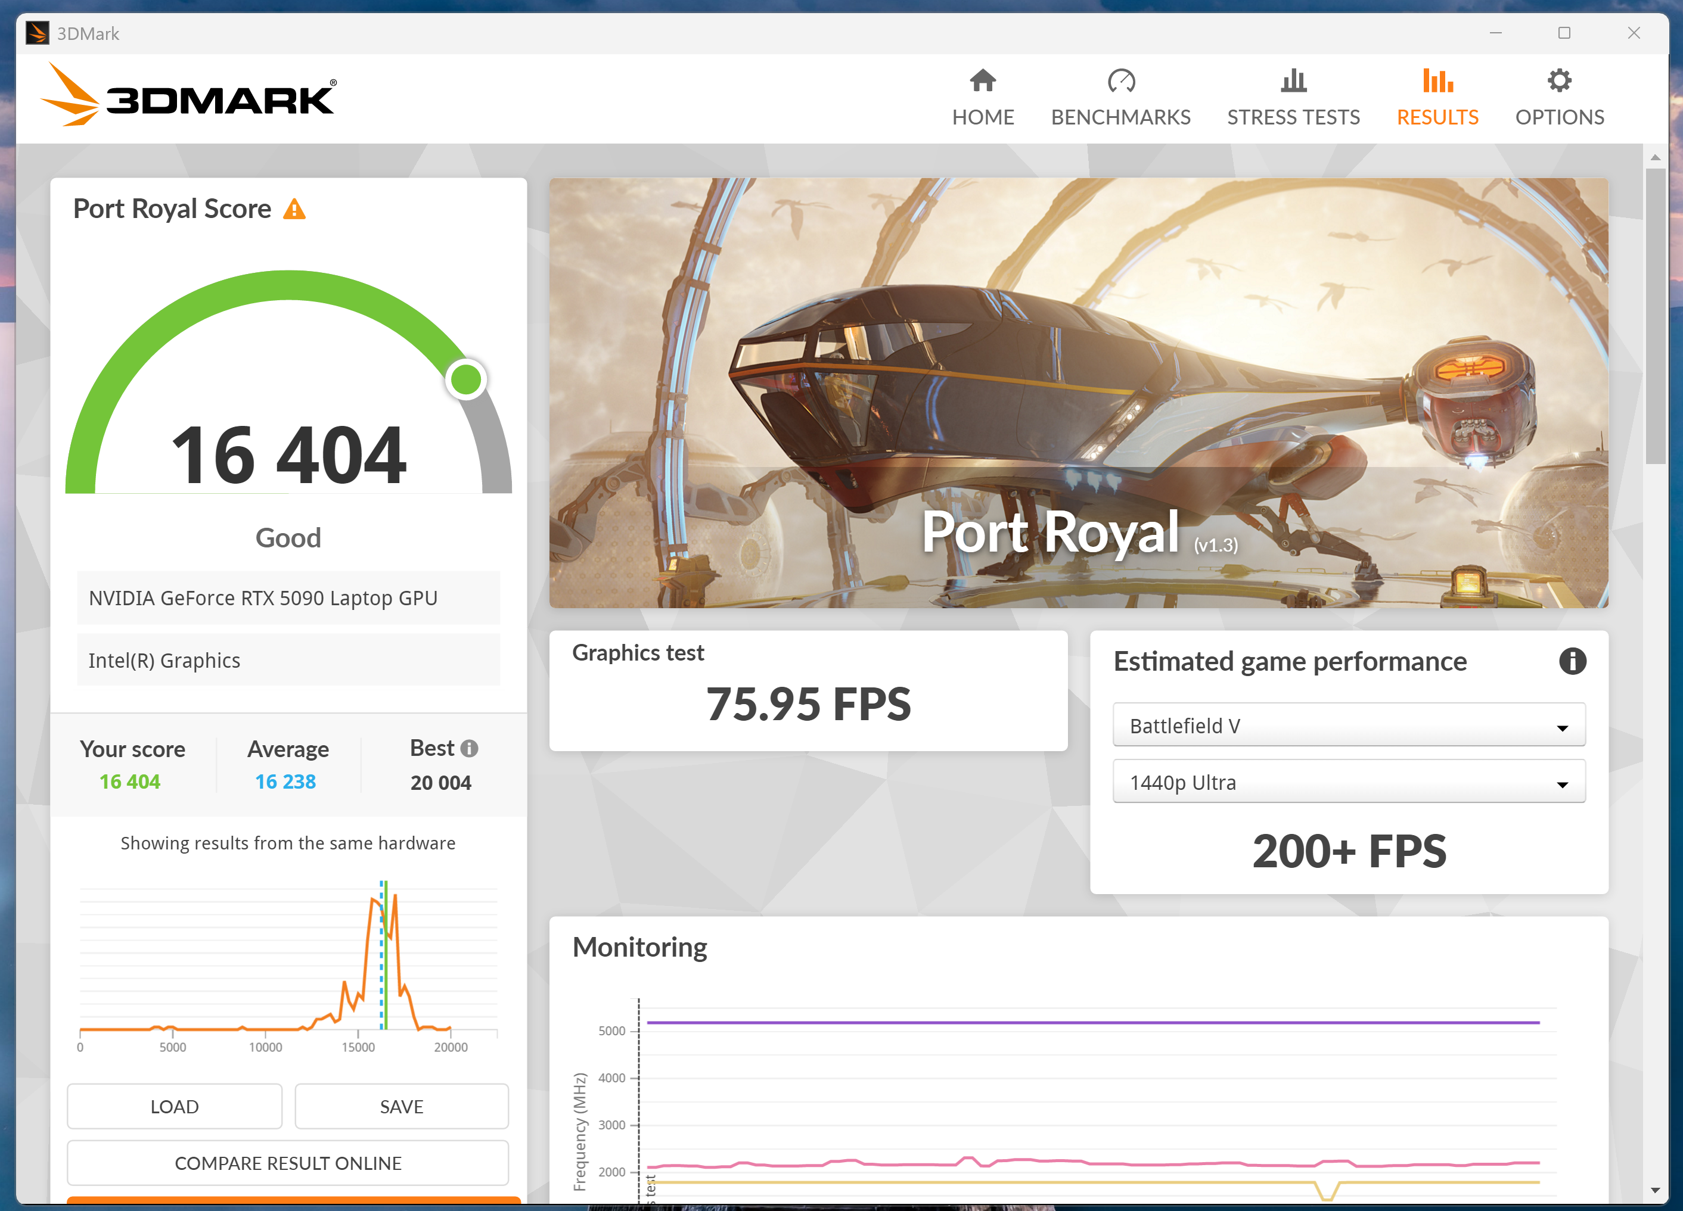This screenshot has height=1211, width=1683.
Task: Click the orange button below Compare Result Online
Action: coord(294,1201)
